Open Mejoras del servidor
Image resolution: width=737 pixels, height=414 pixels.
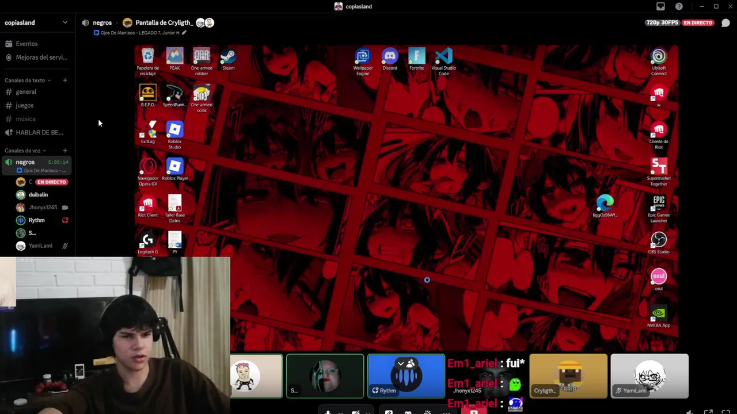point(37,57)
